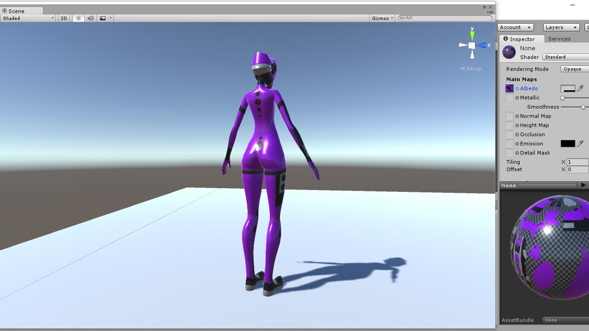Open the Layers dropdown

[561, 27]
